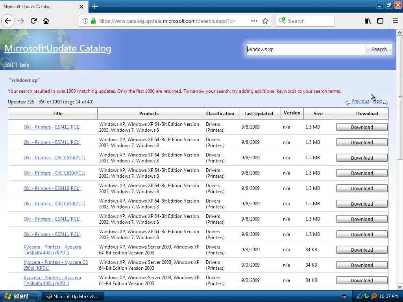Viewport: 403px width, 302px height.
Task: Sort by the Products column header
Action: coord(151,114)
